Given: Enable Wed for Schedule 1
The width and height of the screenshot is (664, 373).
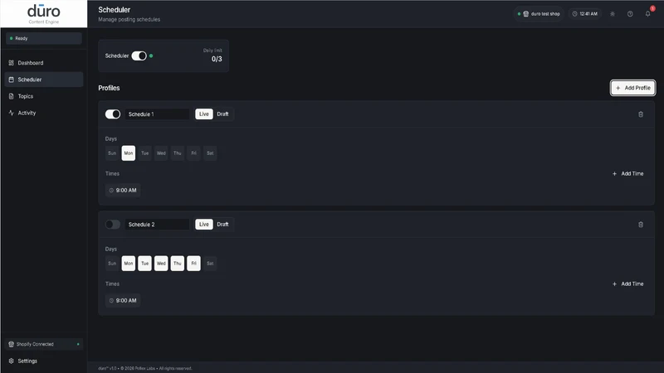Looking at the screenshot, I should pyautogui.click(x=161, y=153).
